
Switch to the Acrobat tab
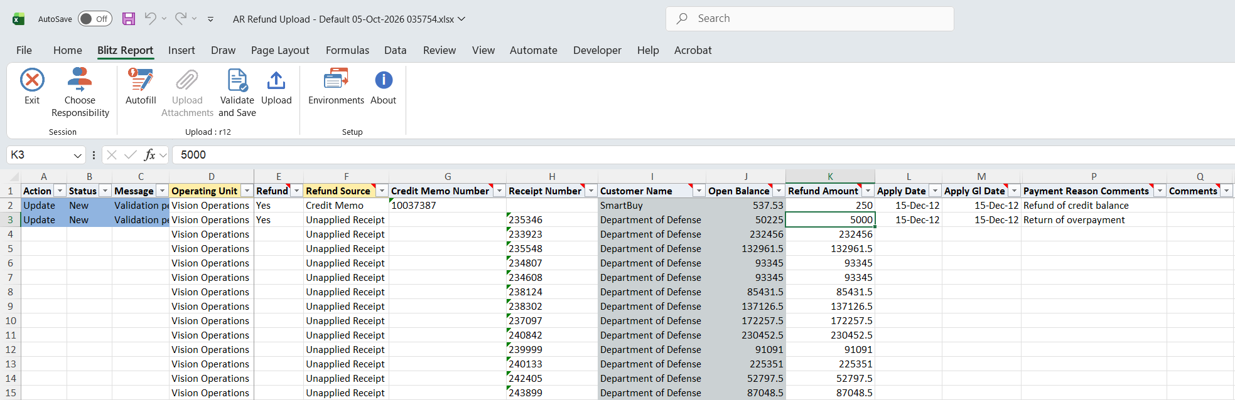[693, 50]
